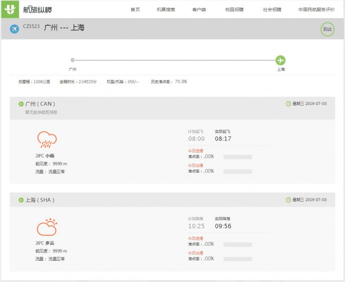Open the 校园招聘 link

coord(234,9)
